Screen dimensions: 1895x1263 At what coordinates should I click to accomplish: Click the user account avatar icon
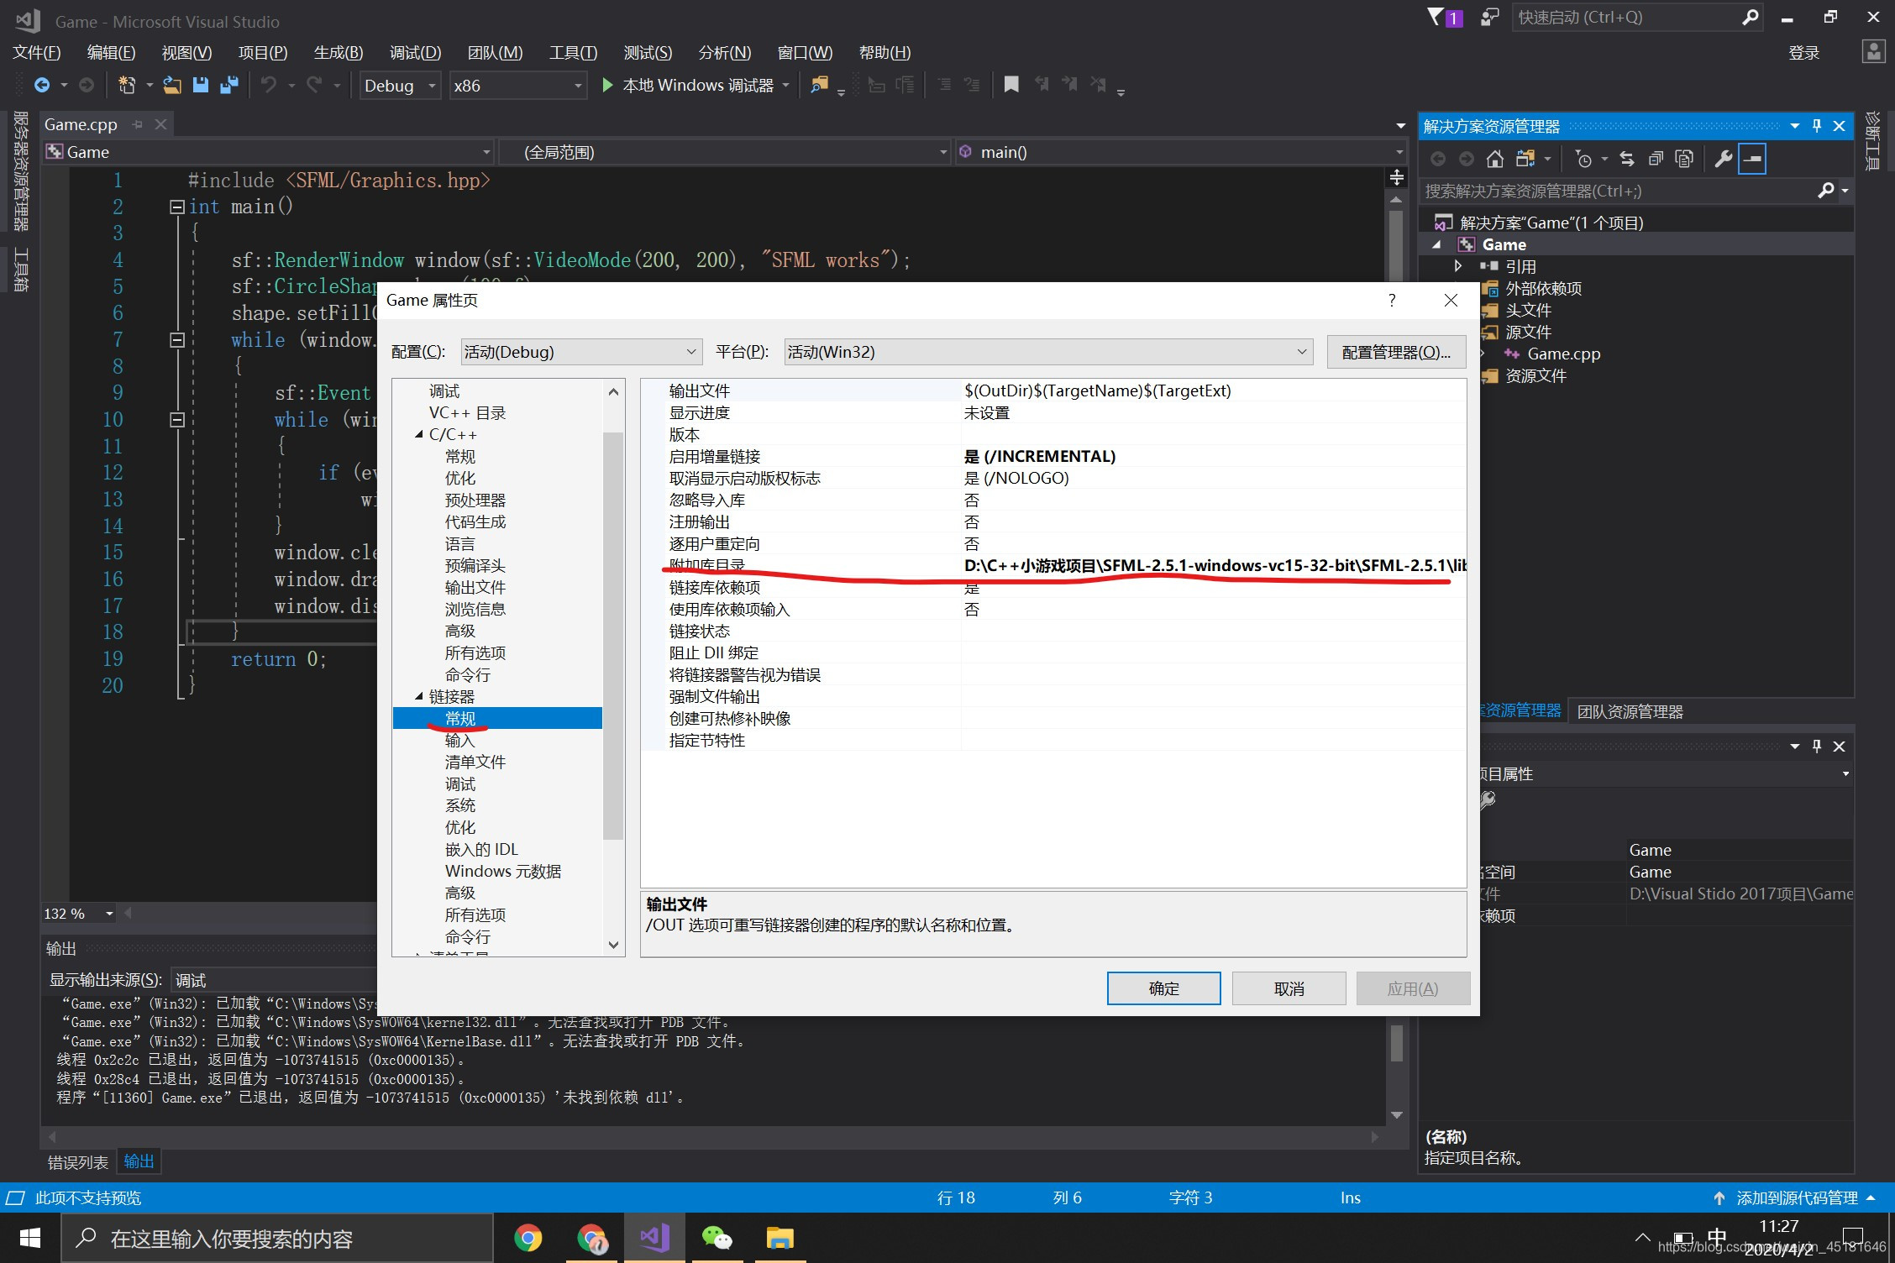[1873, 52]
